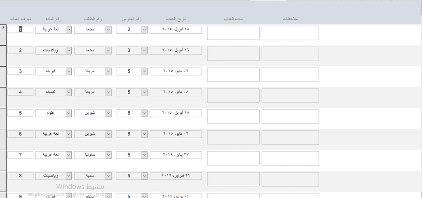Click the record selector arrow for row 1
Screen dimensions: 422x198
pos(3,28)
